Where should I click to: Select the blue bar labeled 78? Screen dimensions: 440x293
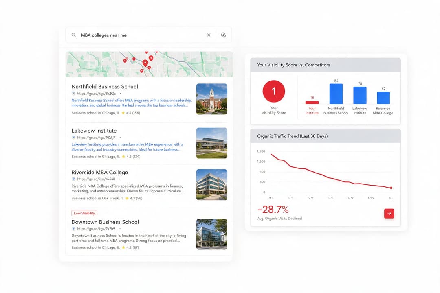360,95
